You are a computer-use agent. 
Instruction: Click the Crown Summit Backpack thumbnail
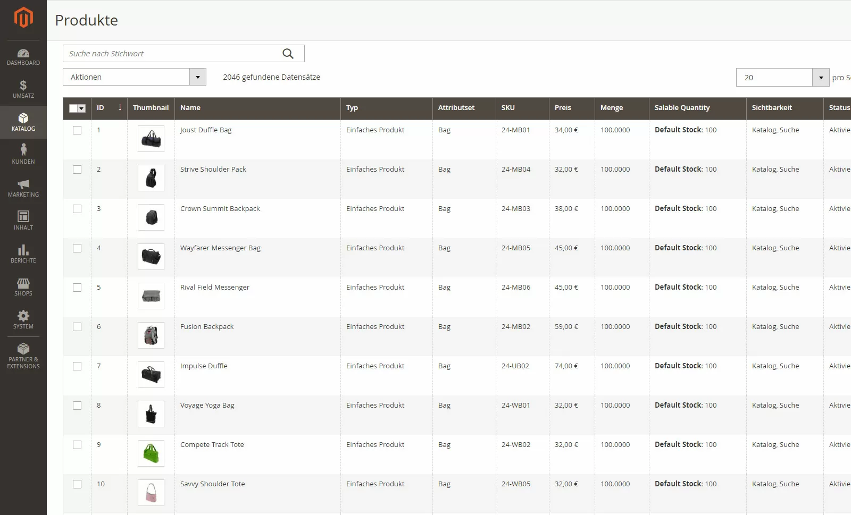(x=151, y=217)
